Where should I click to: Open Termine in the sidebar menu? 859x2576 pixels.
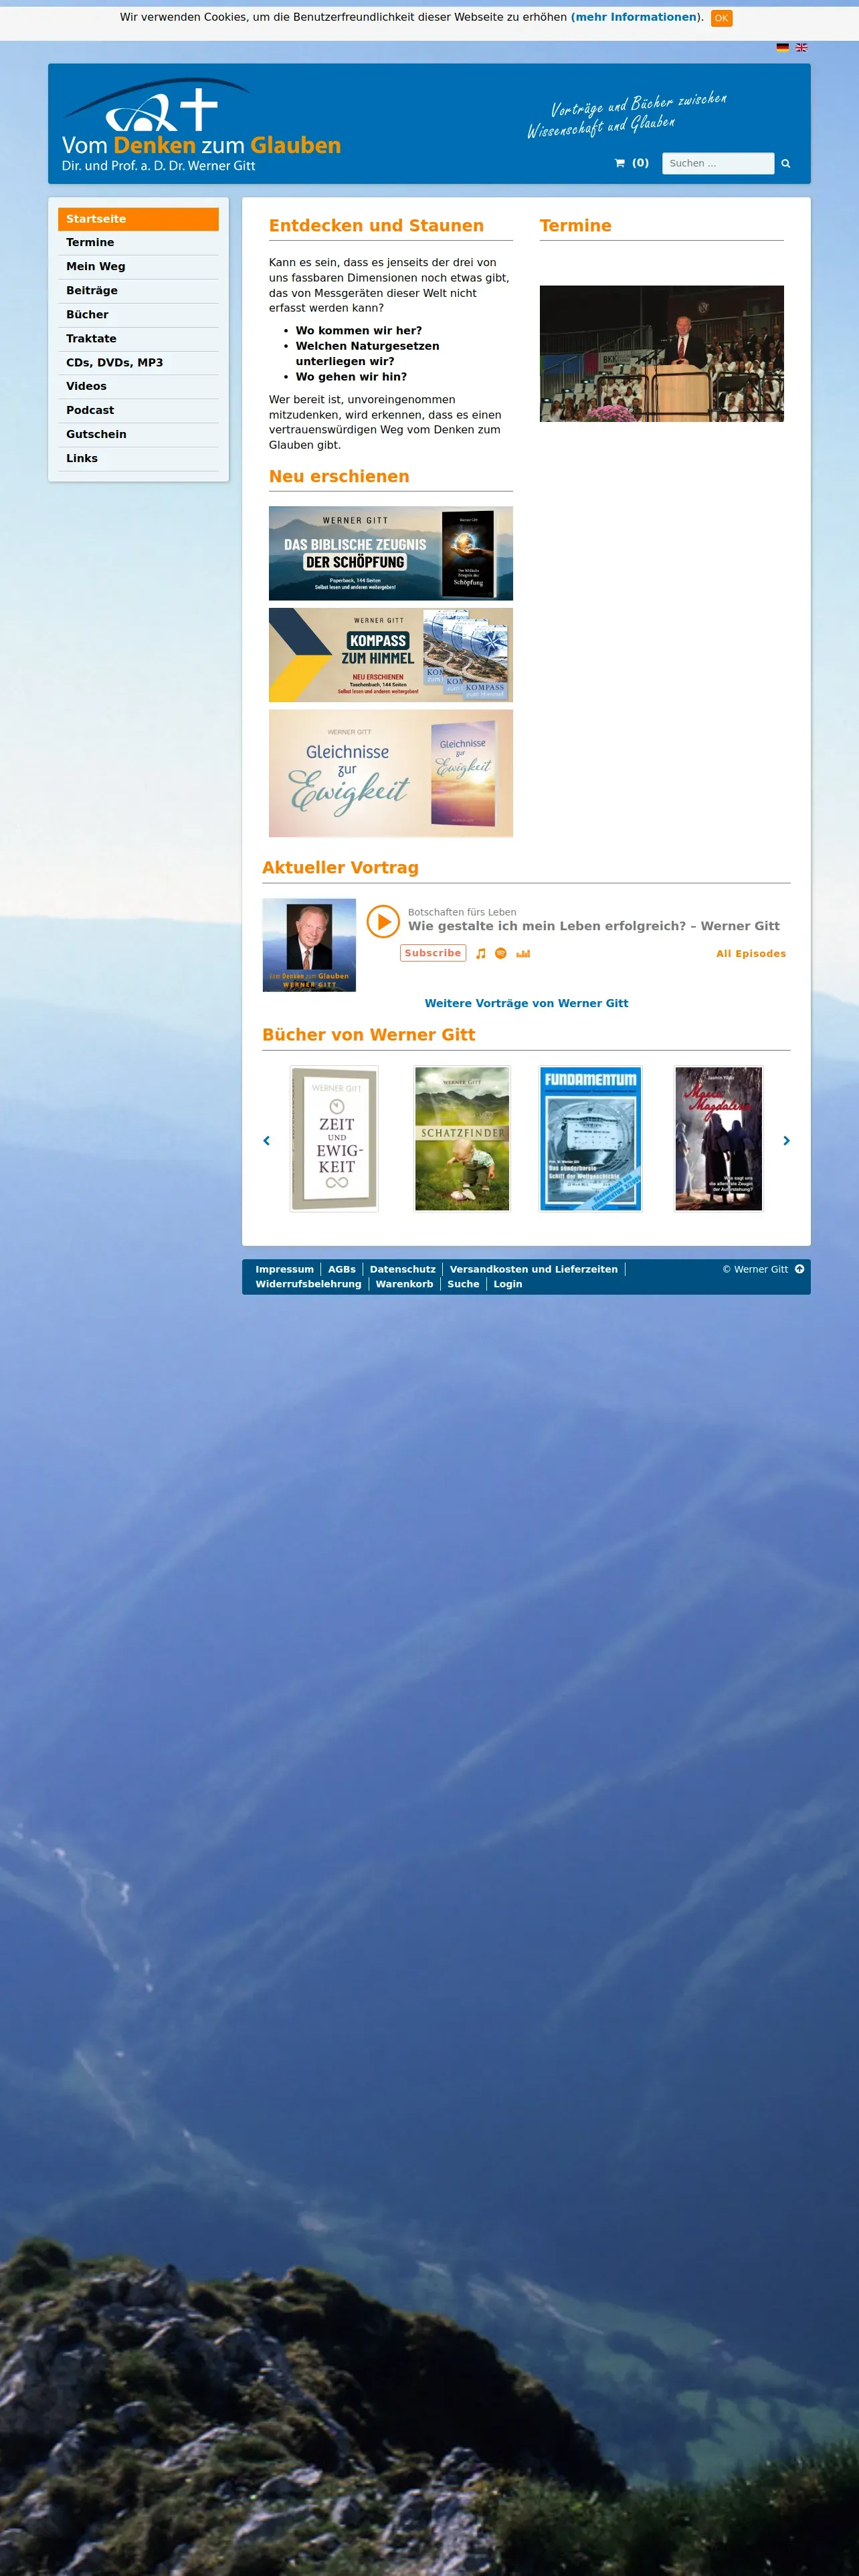tap(138, 243)
